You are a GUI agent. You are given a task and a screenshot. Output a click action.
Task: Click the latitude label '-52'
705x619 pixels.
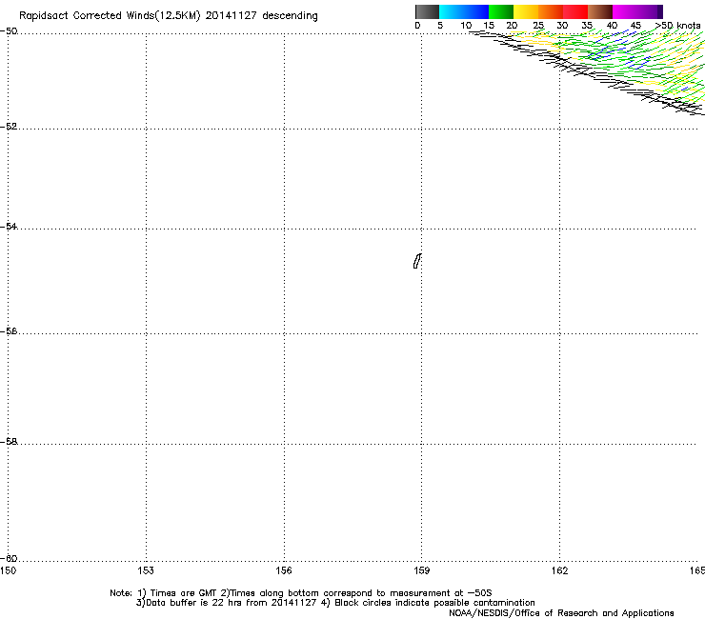click(9, 127)
